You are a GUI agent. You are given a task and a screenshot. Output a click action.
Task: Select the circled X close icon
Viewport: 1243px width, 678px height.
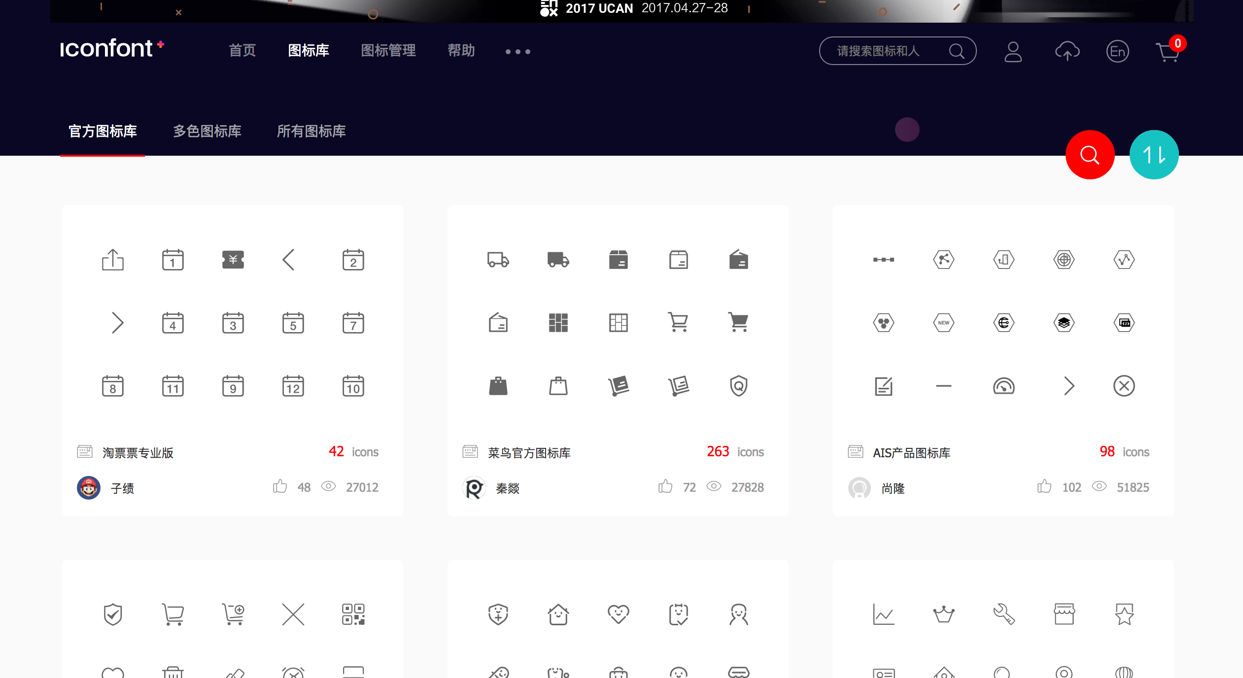point(1124,386)
